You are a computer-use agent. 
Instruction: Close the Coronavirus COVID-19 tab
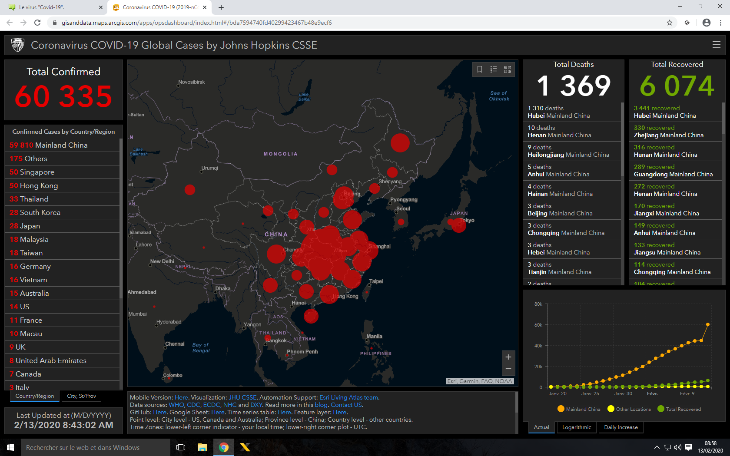tap(205, 7)
